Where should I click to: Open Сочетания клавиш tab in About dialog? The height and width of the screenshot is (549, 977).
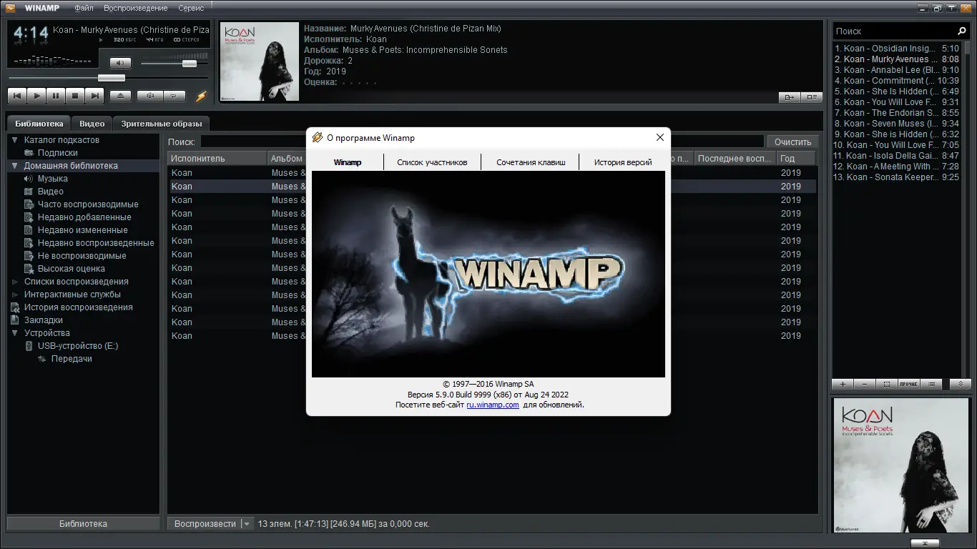(x=531, y=162)
